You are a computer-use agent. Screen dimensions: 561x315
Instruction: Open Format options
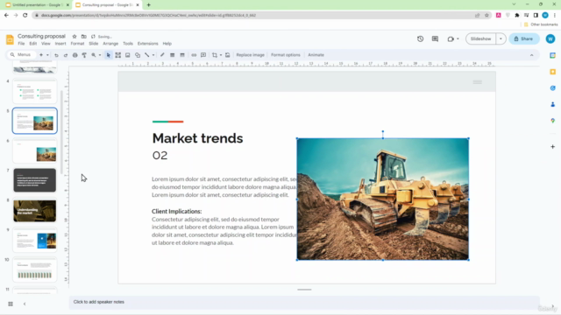coord(286,55)
